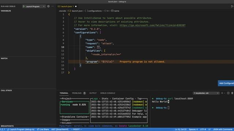Run the file with the editor play icon
The width and height of the screenshot is (234, 131).
[232, 6]
